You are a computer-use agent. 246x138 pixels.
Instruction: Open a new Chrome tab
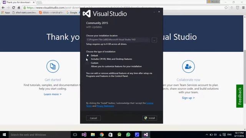click(39, 2)
